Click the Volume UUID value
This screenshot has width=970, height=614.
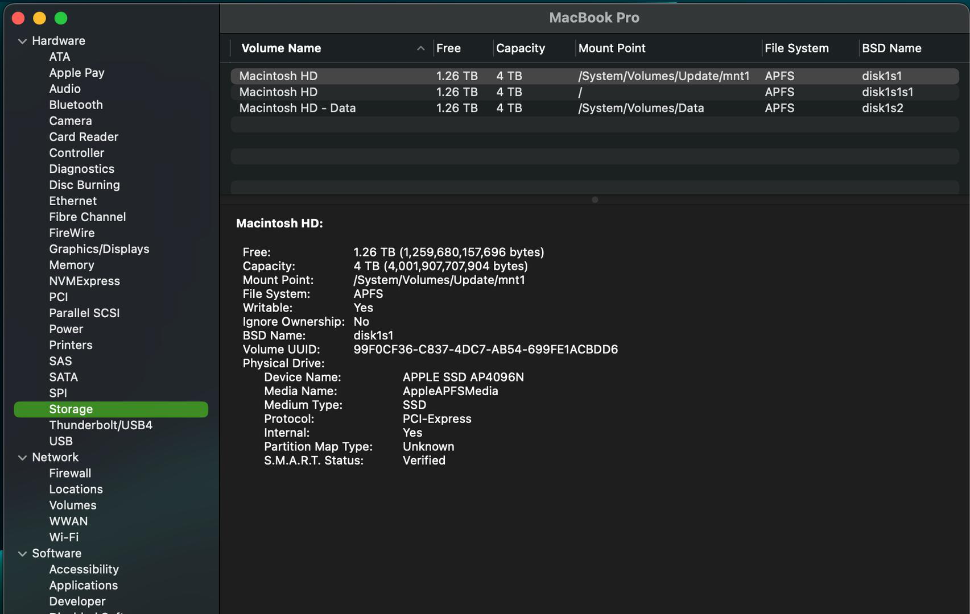pos(485,350)
